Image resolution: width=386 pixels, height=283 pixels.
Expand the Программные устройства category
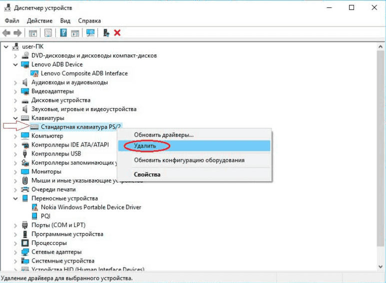(x=15, y=234)
